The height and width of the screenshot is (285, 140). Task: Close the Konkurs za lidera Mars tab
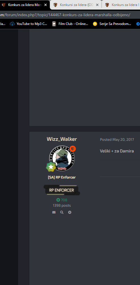tap(46, 5)
